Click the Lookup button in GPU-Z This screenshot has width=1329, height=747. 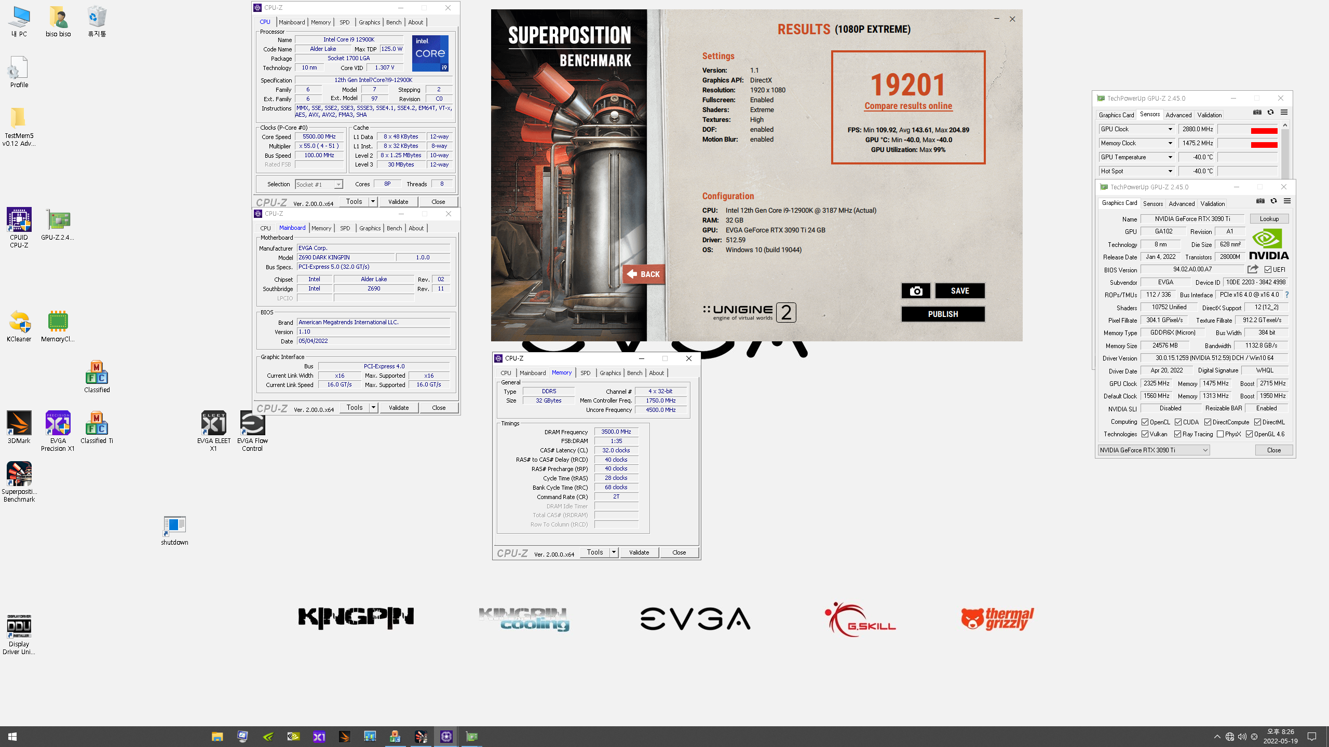(x=1269, y=219)
